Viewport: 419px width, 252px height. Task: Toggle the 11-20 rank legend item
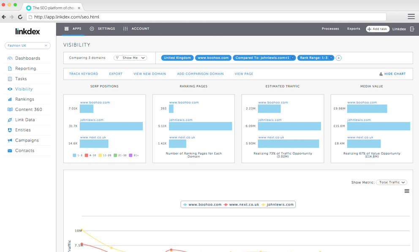105,155
